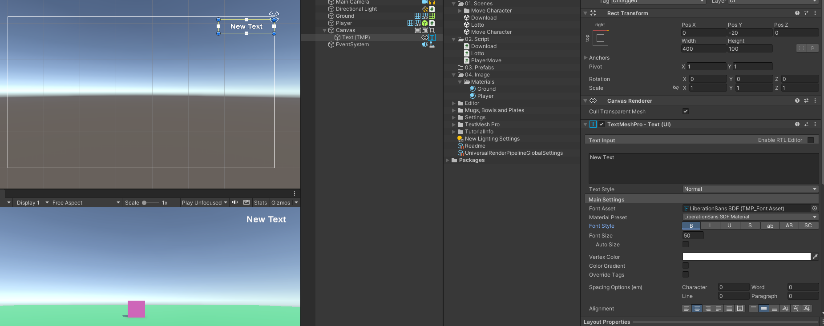Image resolution: width=824 pixels, height=326 pixels.
Task: Click the anchor presets box in Rect Transform
Action: 600,38
